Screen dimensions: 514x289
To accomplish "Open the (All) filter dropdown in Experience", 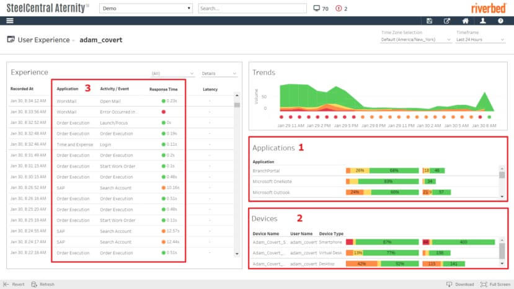I will [x=172, y=73].
